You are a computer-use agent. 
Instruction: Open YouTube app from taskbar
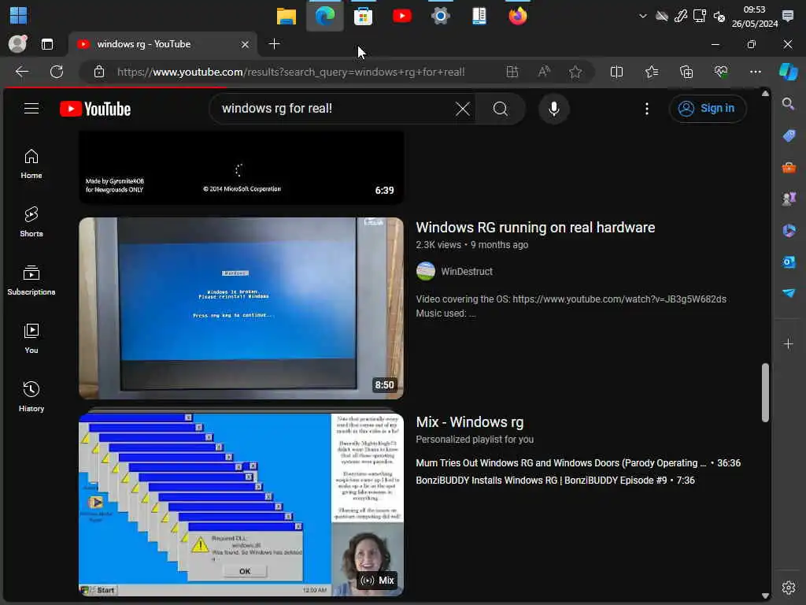(x=402, y=16)
